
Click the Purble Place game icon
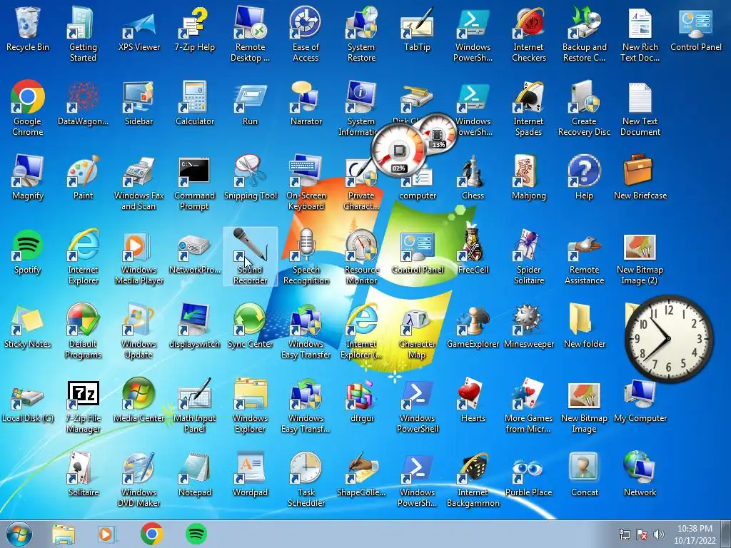coord(529,470)
